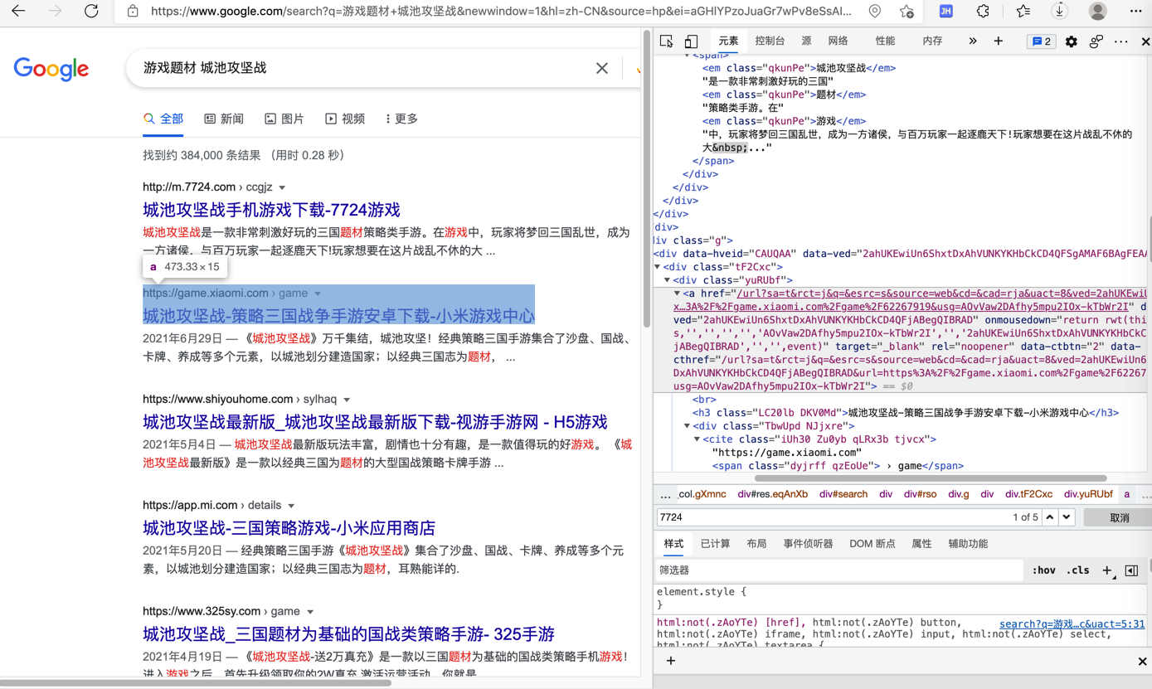
Task: Switch to the 控制台 DevTools tab
Action: pos(770,41)
